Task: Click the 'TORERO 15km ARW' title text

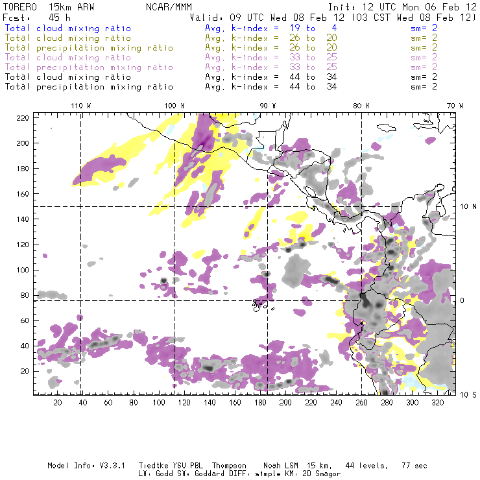Action: pyautogui.click(x=49, y=7)
